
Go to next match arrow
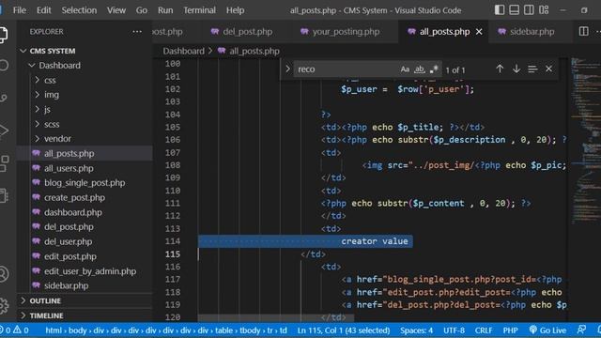coord(516,69)
